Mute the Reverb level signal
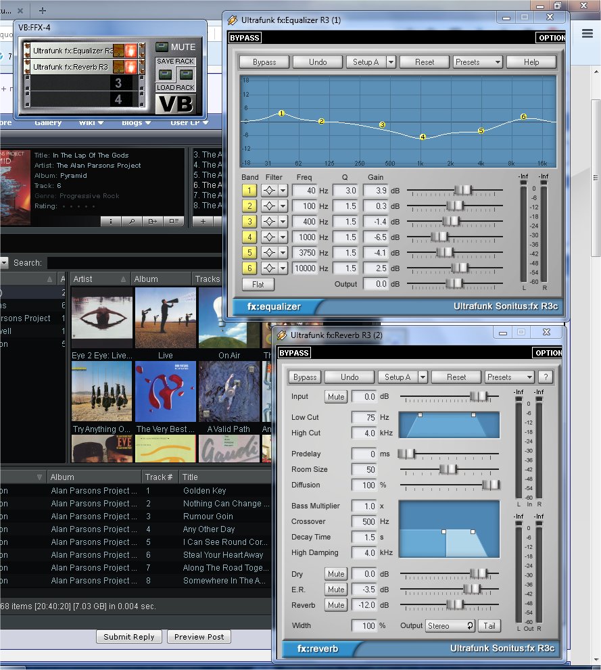Viewport: 601px width, 670px height. (336, 605)
